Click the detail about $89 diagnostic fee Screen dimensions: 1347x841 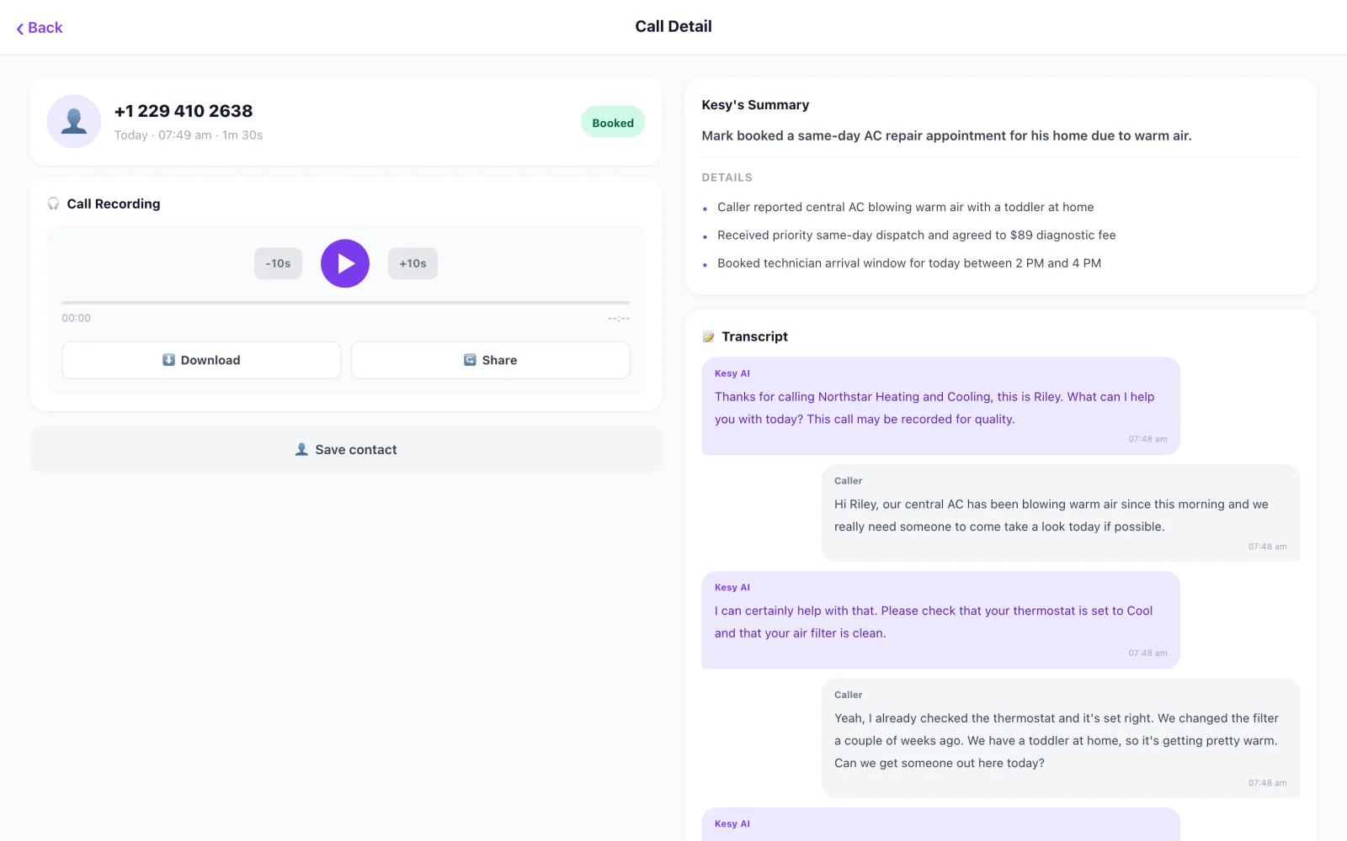tap(916, 235)
